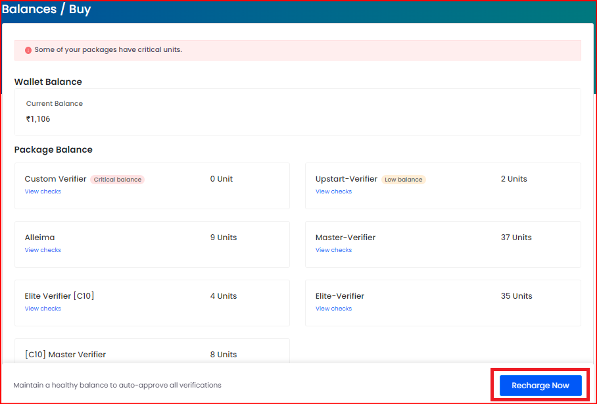Click the Alleima package name

click(39, 238)
